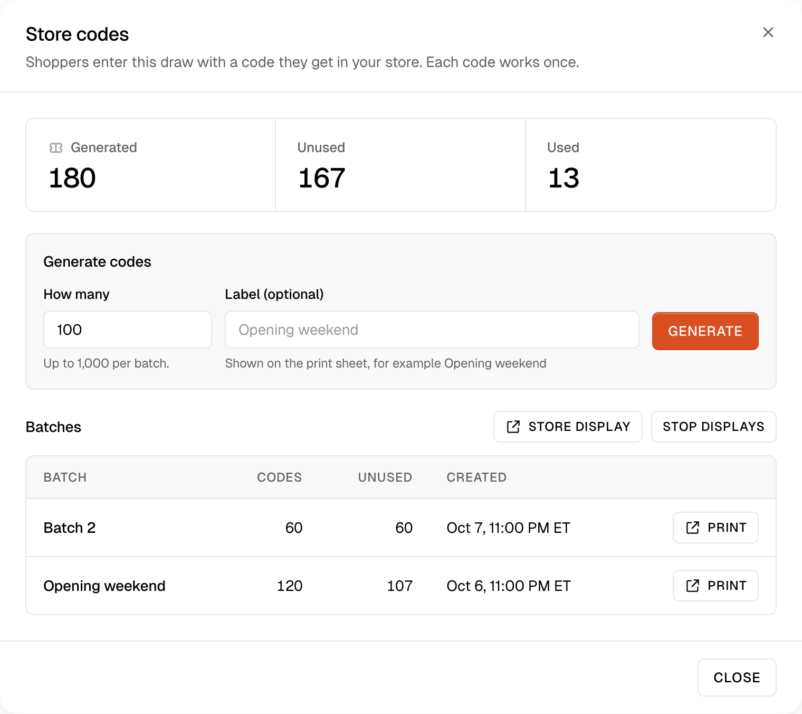Click the Close button at the bottom

point(737,678)
